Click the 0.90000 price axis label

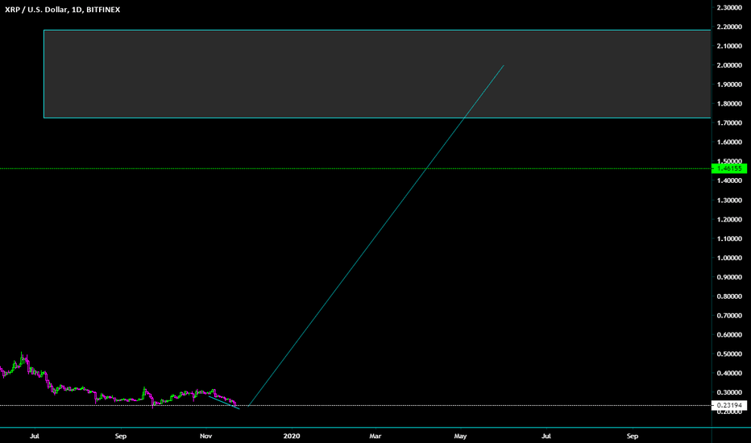point(729,277)
